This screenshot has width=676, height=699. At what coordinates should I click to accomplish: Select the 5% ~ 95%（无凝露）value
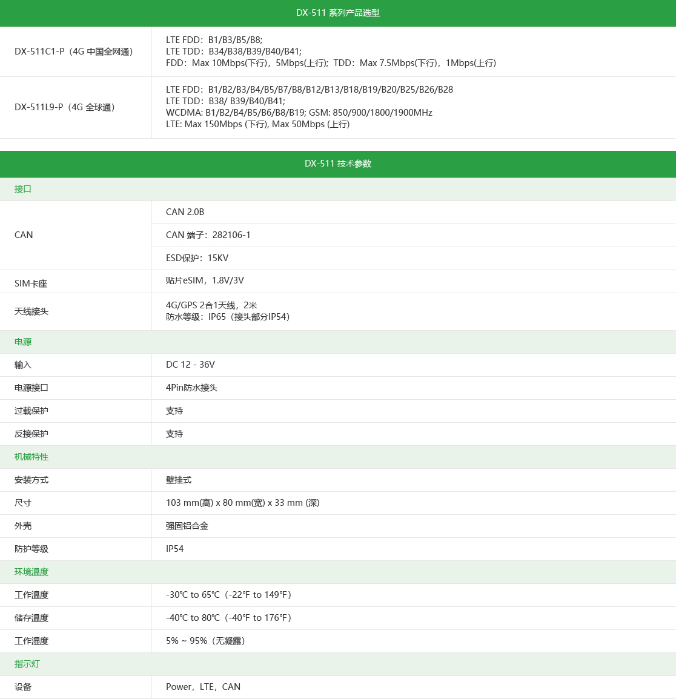[205, 641]
